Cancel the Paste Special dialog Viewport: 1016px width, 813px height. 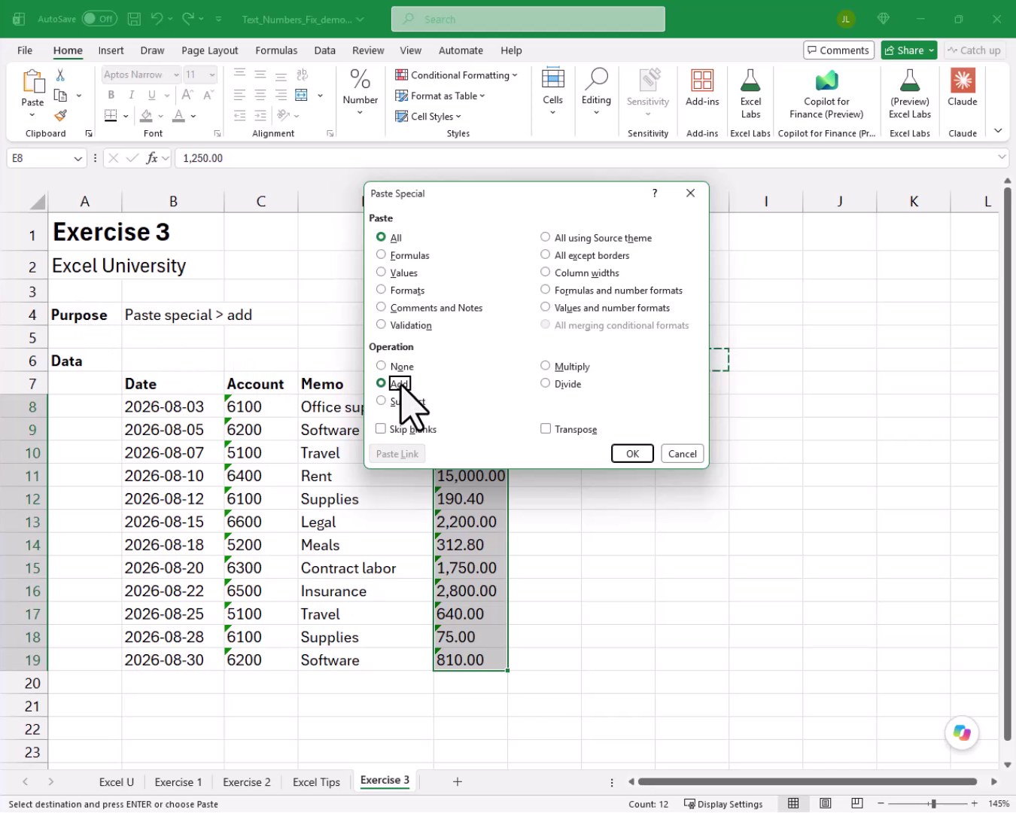pos(683,454)
